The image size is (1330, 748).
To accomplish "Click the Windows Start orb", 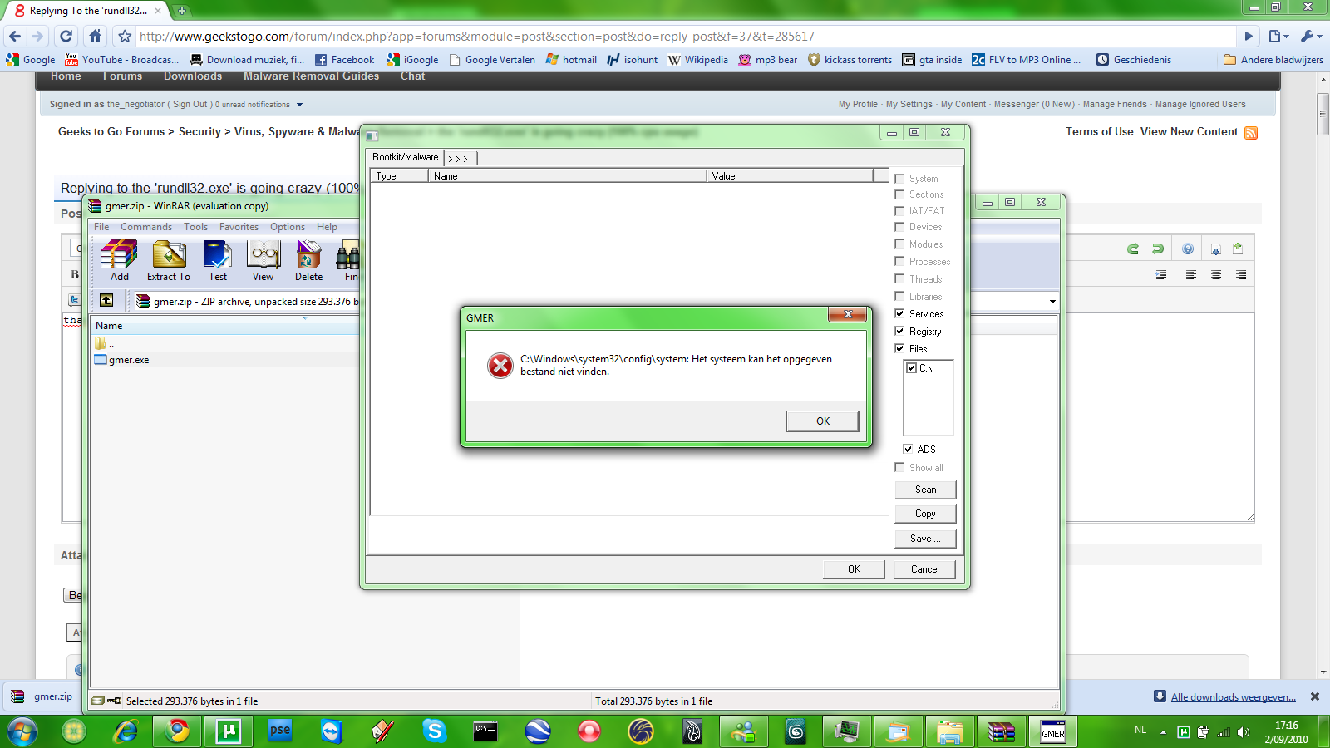I will pos(22,732).
